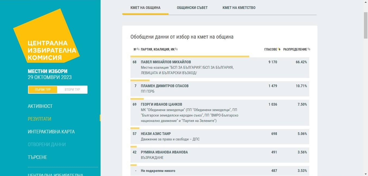Image resolution: width=368 pixels, height=176 pixels.
Task: Sort by distribution (РАЗПРЕДЕЛЕНИЕ) arrows icon
Action: pos(309,49)
